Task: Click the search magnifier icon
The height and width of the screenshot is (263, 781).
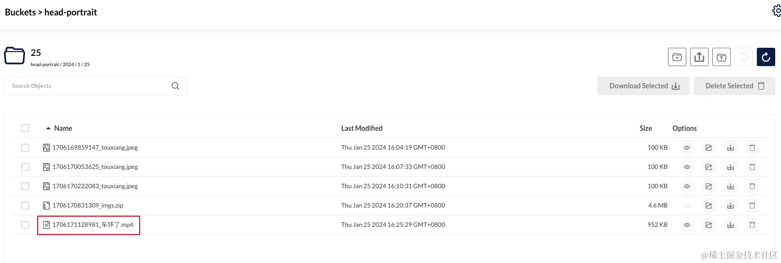Action: click(x=175, y=86)
